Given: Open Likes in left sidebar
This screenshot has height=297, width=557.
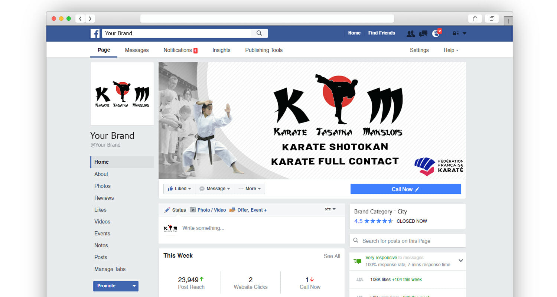Looking at the screenshot, I should (x=100, y=210).
